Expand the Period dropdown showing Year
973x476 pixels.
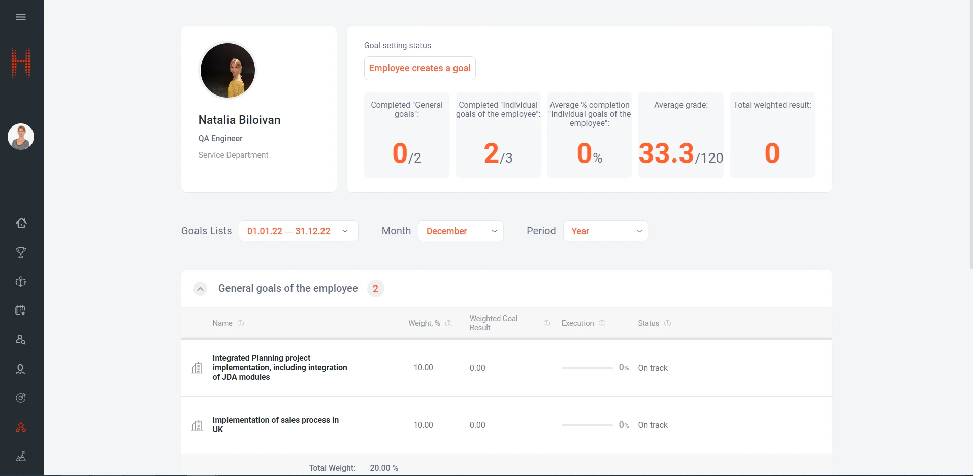click(605, 231)
